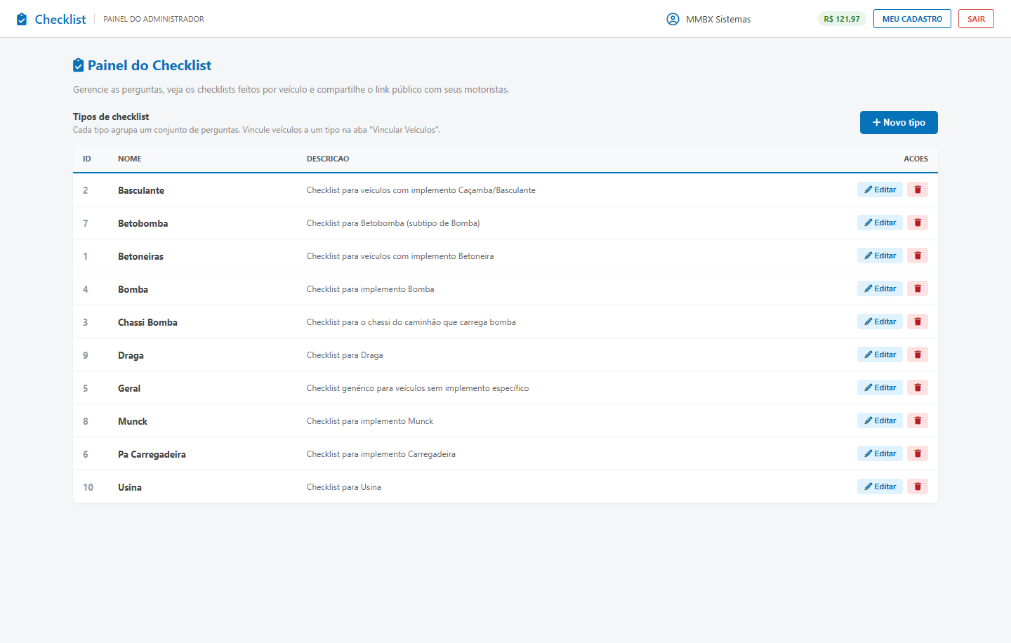Click description about veículos sem implemento específico

click(x=418, y=388)
